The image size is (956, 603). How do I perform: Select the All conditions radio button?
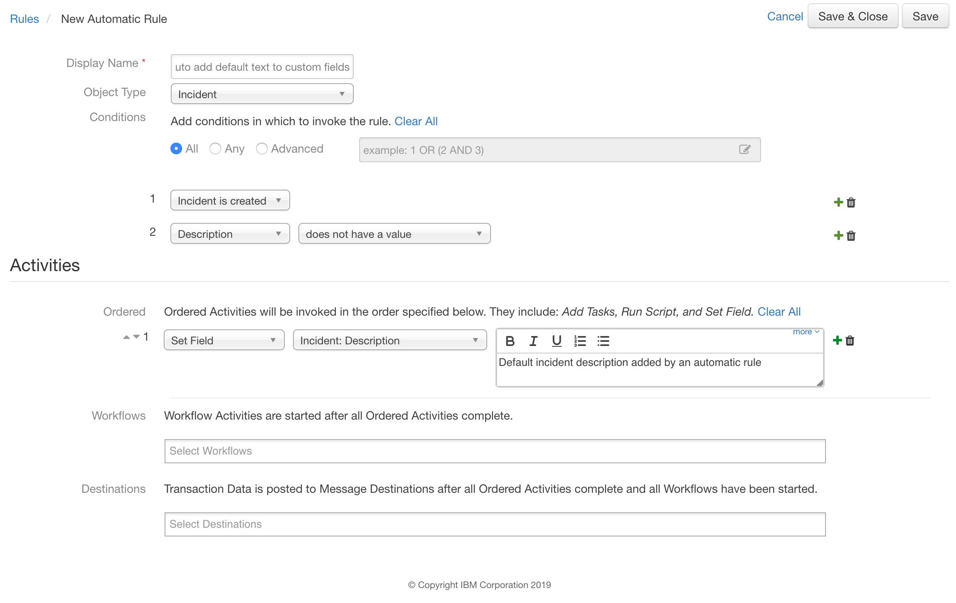click(176, 148)
